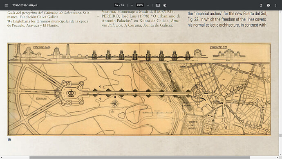Click the 'PEREIRO, José Luís (1998)' reference

(125, 16)
